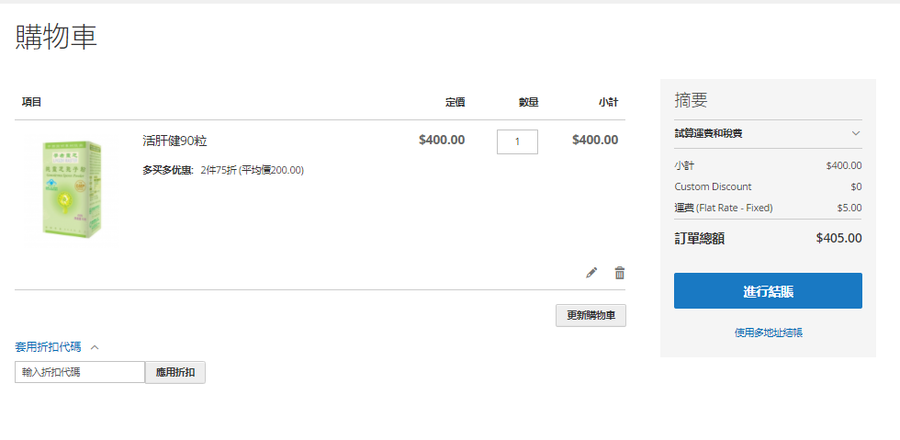900x440 pixels.
Task: Click the pencil edit icon for the item
Action: 591,273
